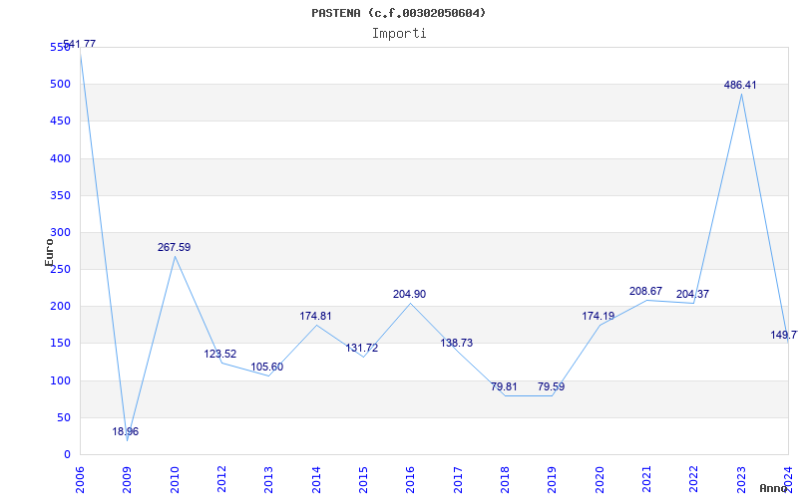Image resolution: width=798 pixels, height=498 pixels.
Task: Click the 450 y-axis tick label
Action: pos(60,122)
